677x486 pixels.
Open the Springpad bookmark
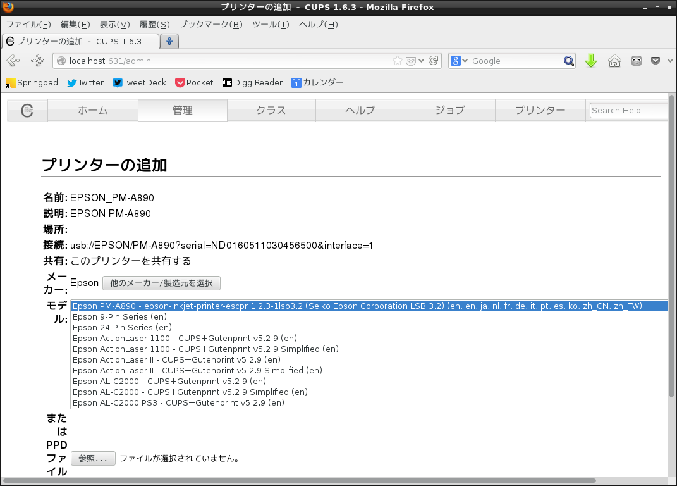[x=32, y=83]
